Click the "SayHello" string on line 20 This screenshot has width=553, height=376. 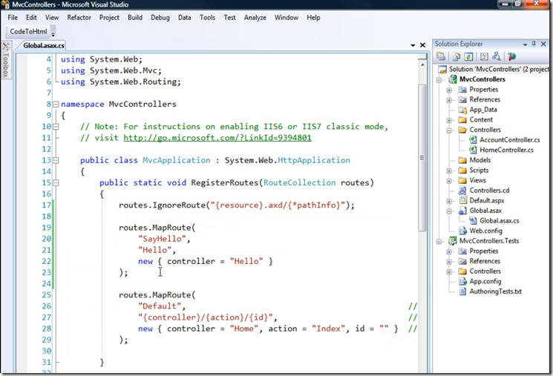(x=162, y=239)
